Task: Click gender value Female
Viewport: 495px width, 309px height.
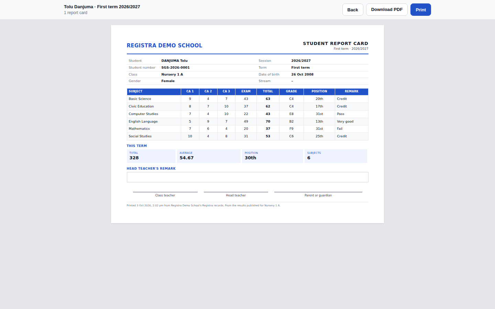Action: tap(168, 81)
